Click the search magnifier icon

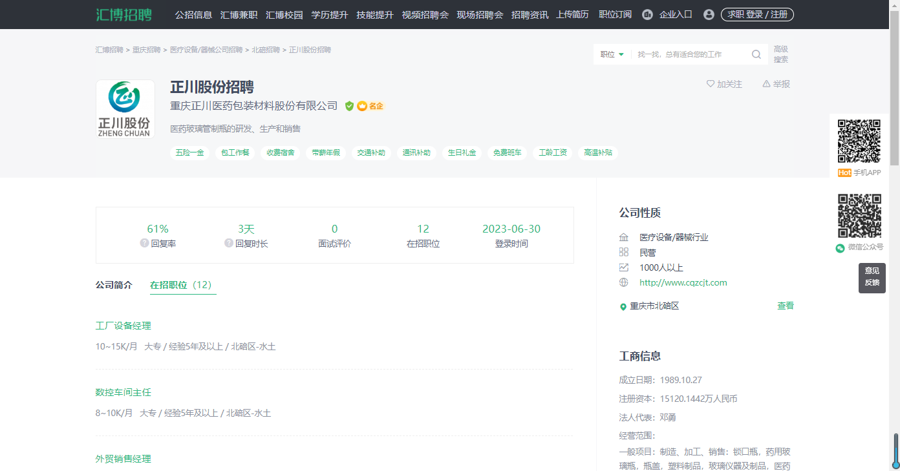pyautogui.click(x=756, y=54)
